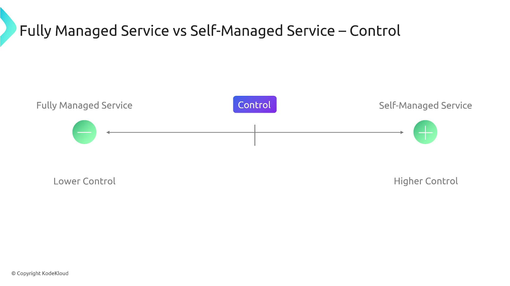The height and width of the screenshot is (286, 510).
Task: Click the axis line right of the center tick
Action: 329,132
